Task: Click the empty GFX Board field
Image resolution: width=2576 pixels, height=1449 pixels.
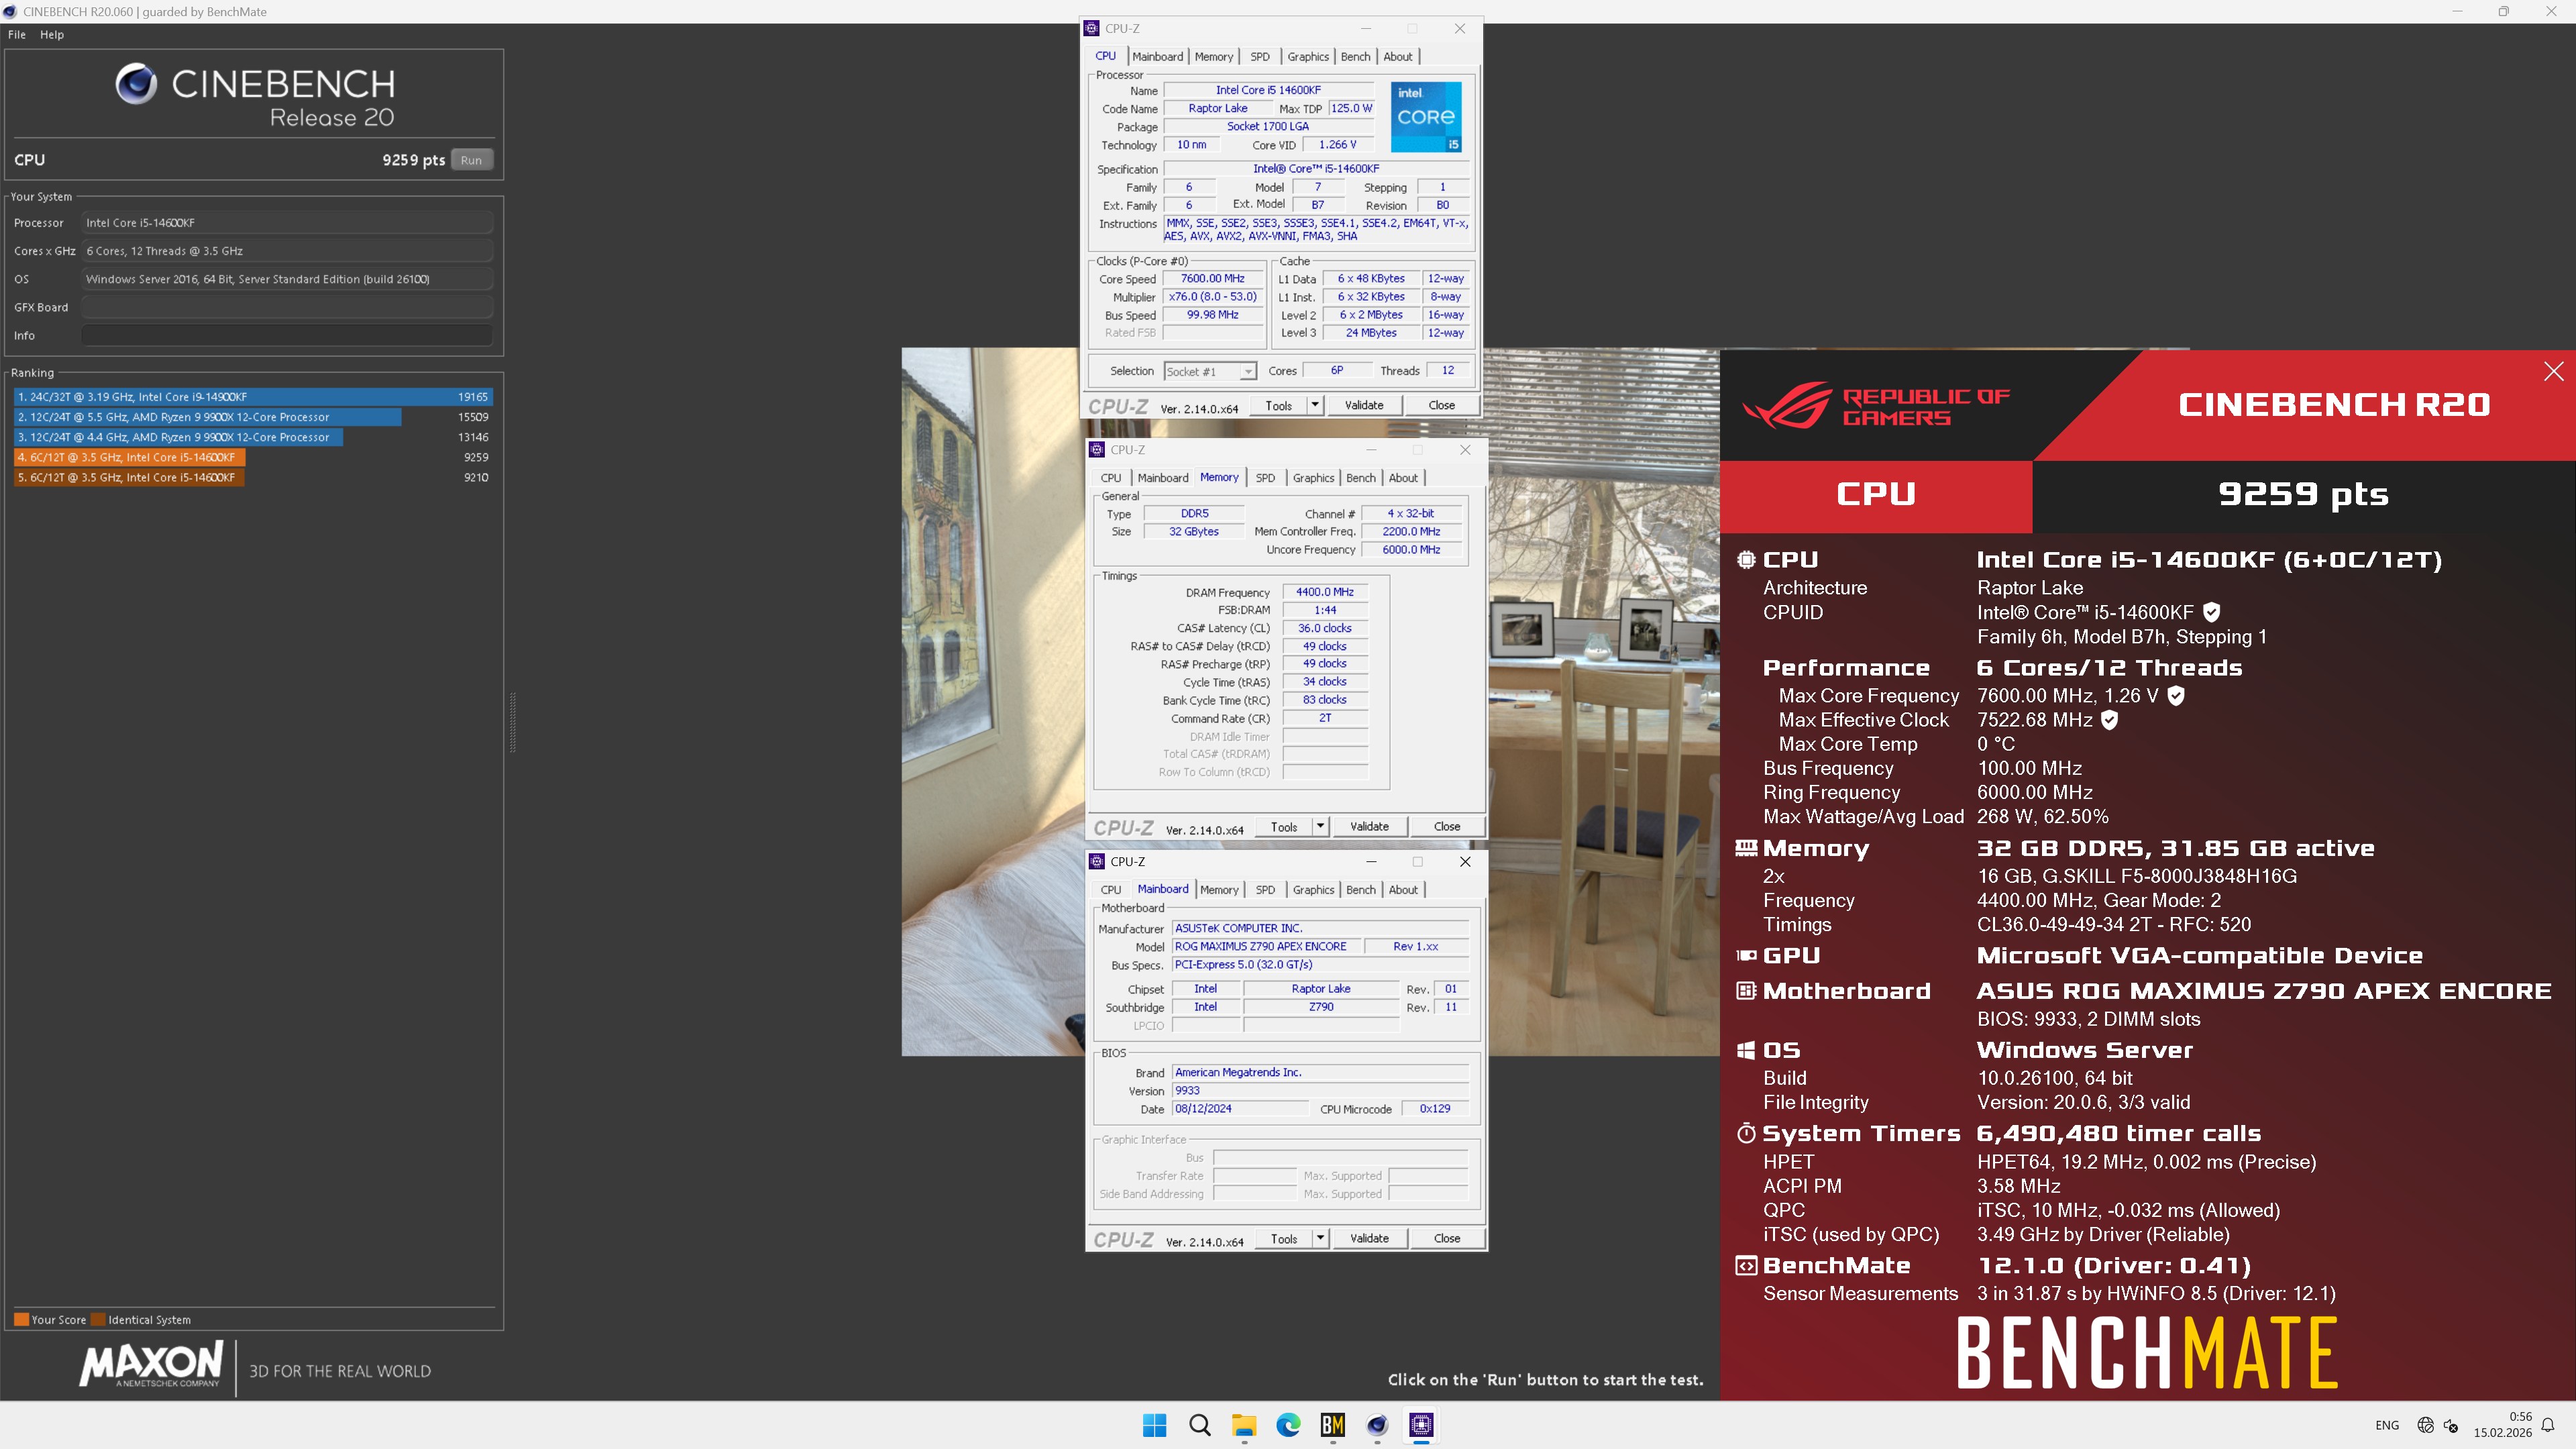Action: 287,307
